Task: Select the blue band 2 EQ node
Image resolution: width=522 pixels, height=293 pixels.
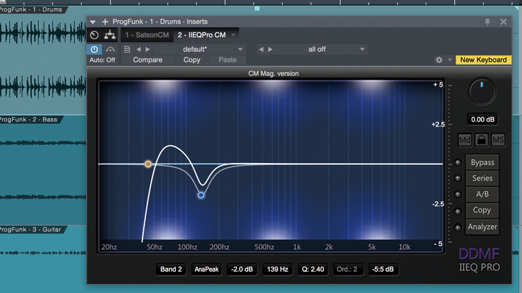Action: pos(201,195)
